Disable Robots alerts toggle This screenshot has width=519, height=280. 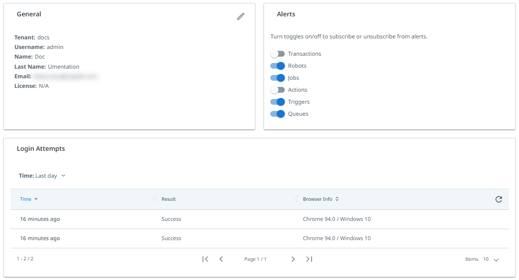(x=278, y=66)
